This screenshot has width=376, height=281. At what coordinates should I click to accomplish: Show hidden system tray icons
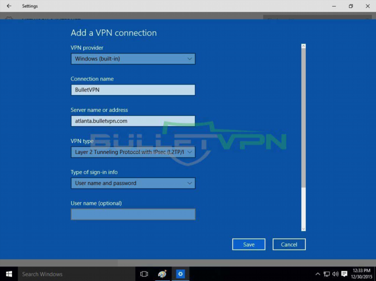(318, 274)
